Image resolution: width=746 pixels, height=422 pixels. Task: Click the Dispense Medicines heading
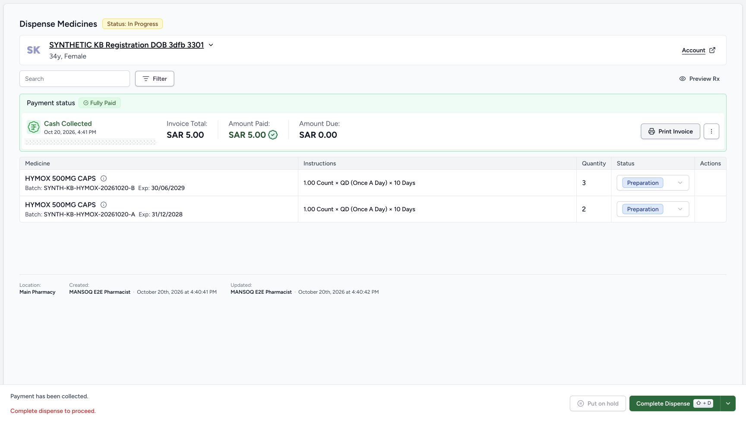pyautogui.click(x=58, y=24)
